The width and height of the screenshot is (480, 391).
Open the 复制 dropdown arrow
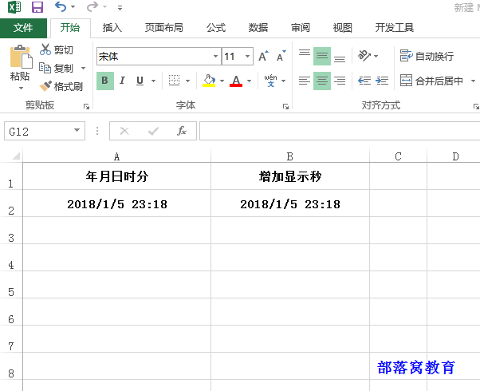coord(83,68)
